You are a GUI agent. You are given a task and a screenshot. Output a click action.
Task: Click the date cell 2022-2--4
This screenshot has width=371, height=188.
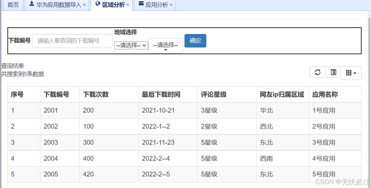[x=168, y=158]
